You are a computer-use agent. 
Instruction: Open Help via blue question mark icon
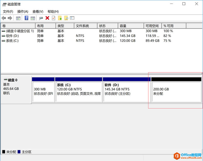(x=26, y=18)
